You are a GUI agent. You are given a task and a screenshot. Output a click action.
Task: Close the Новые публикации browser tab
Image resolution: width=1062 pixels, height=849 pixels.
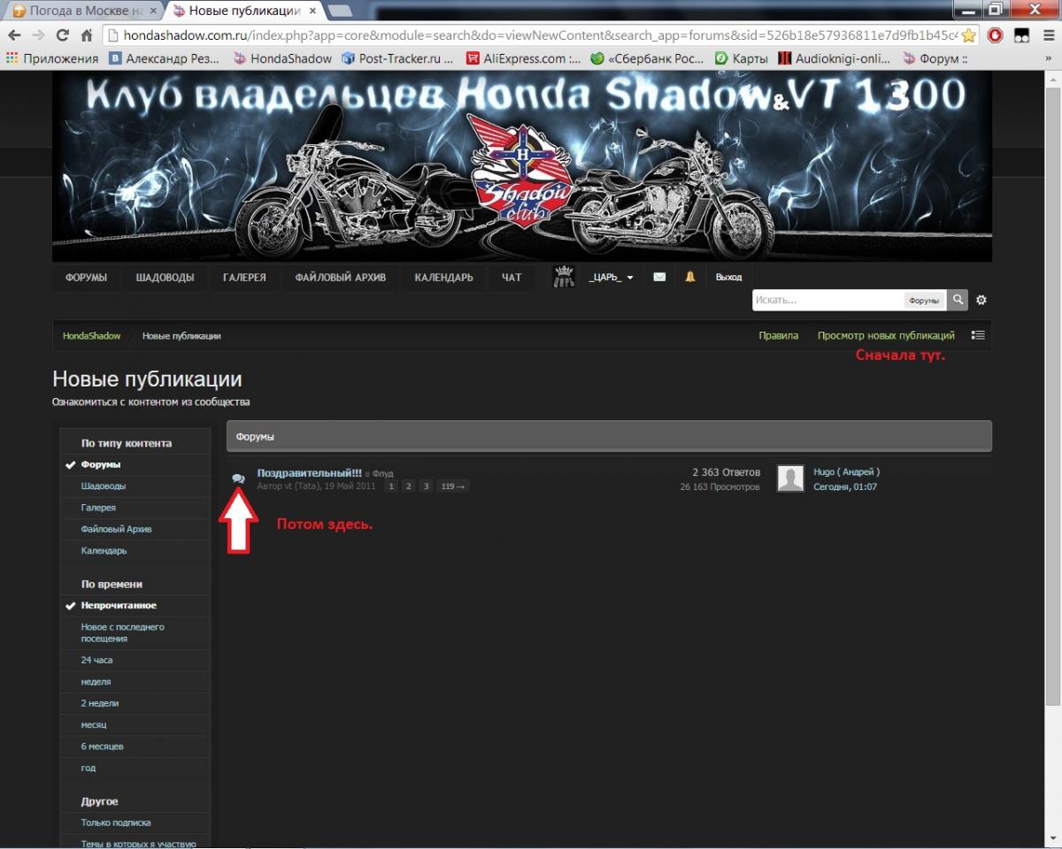coord(314,11)
